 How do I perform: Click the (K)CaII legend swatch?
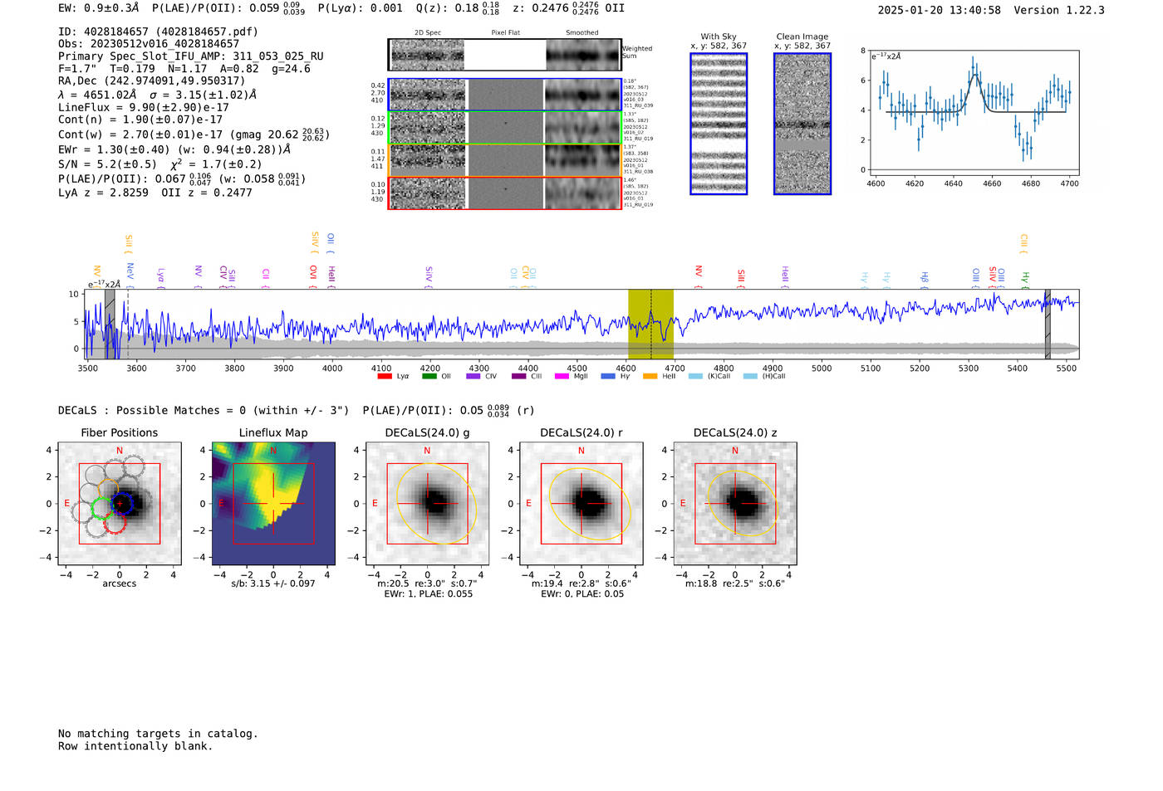695,376
